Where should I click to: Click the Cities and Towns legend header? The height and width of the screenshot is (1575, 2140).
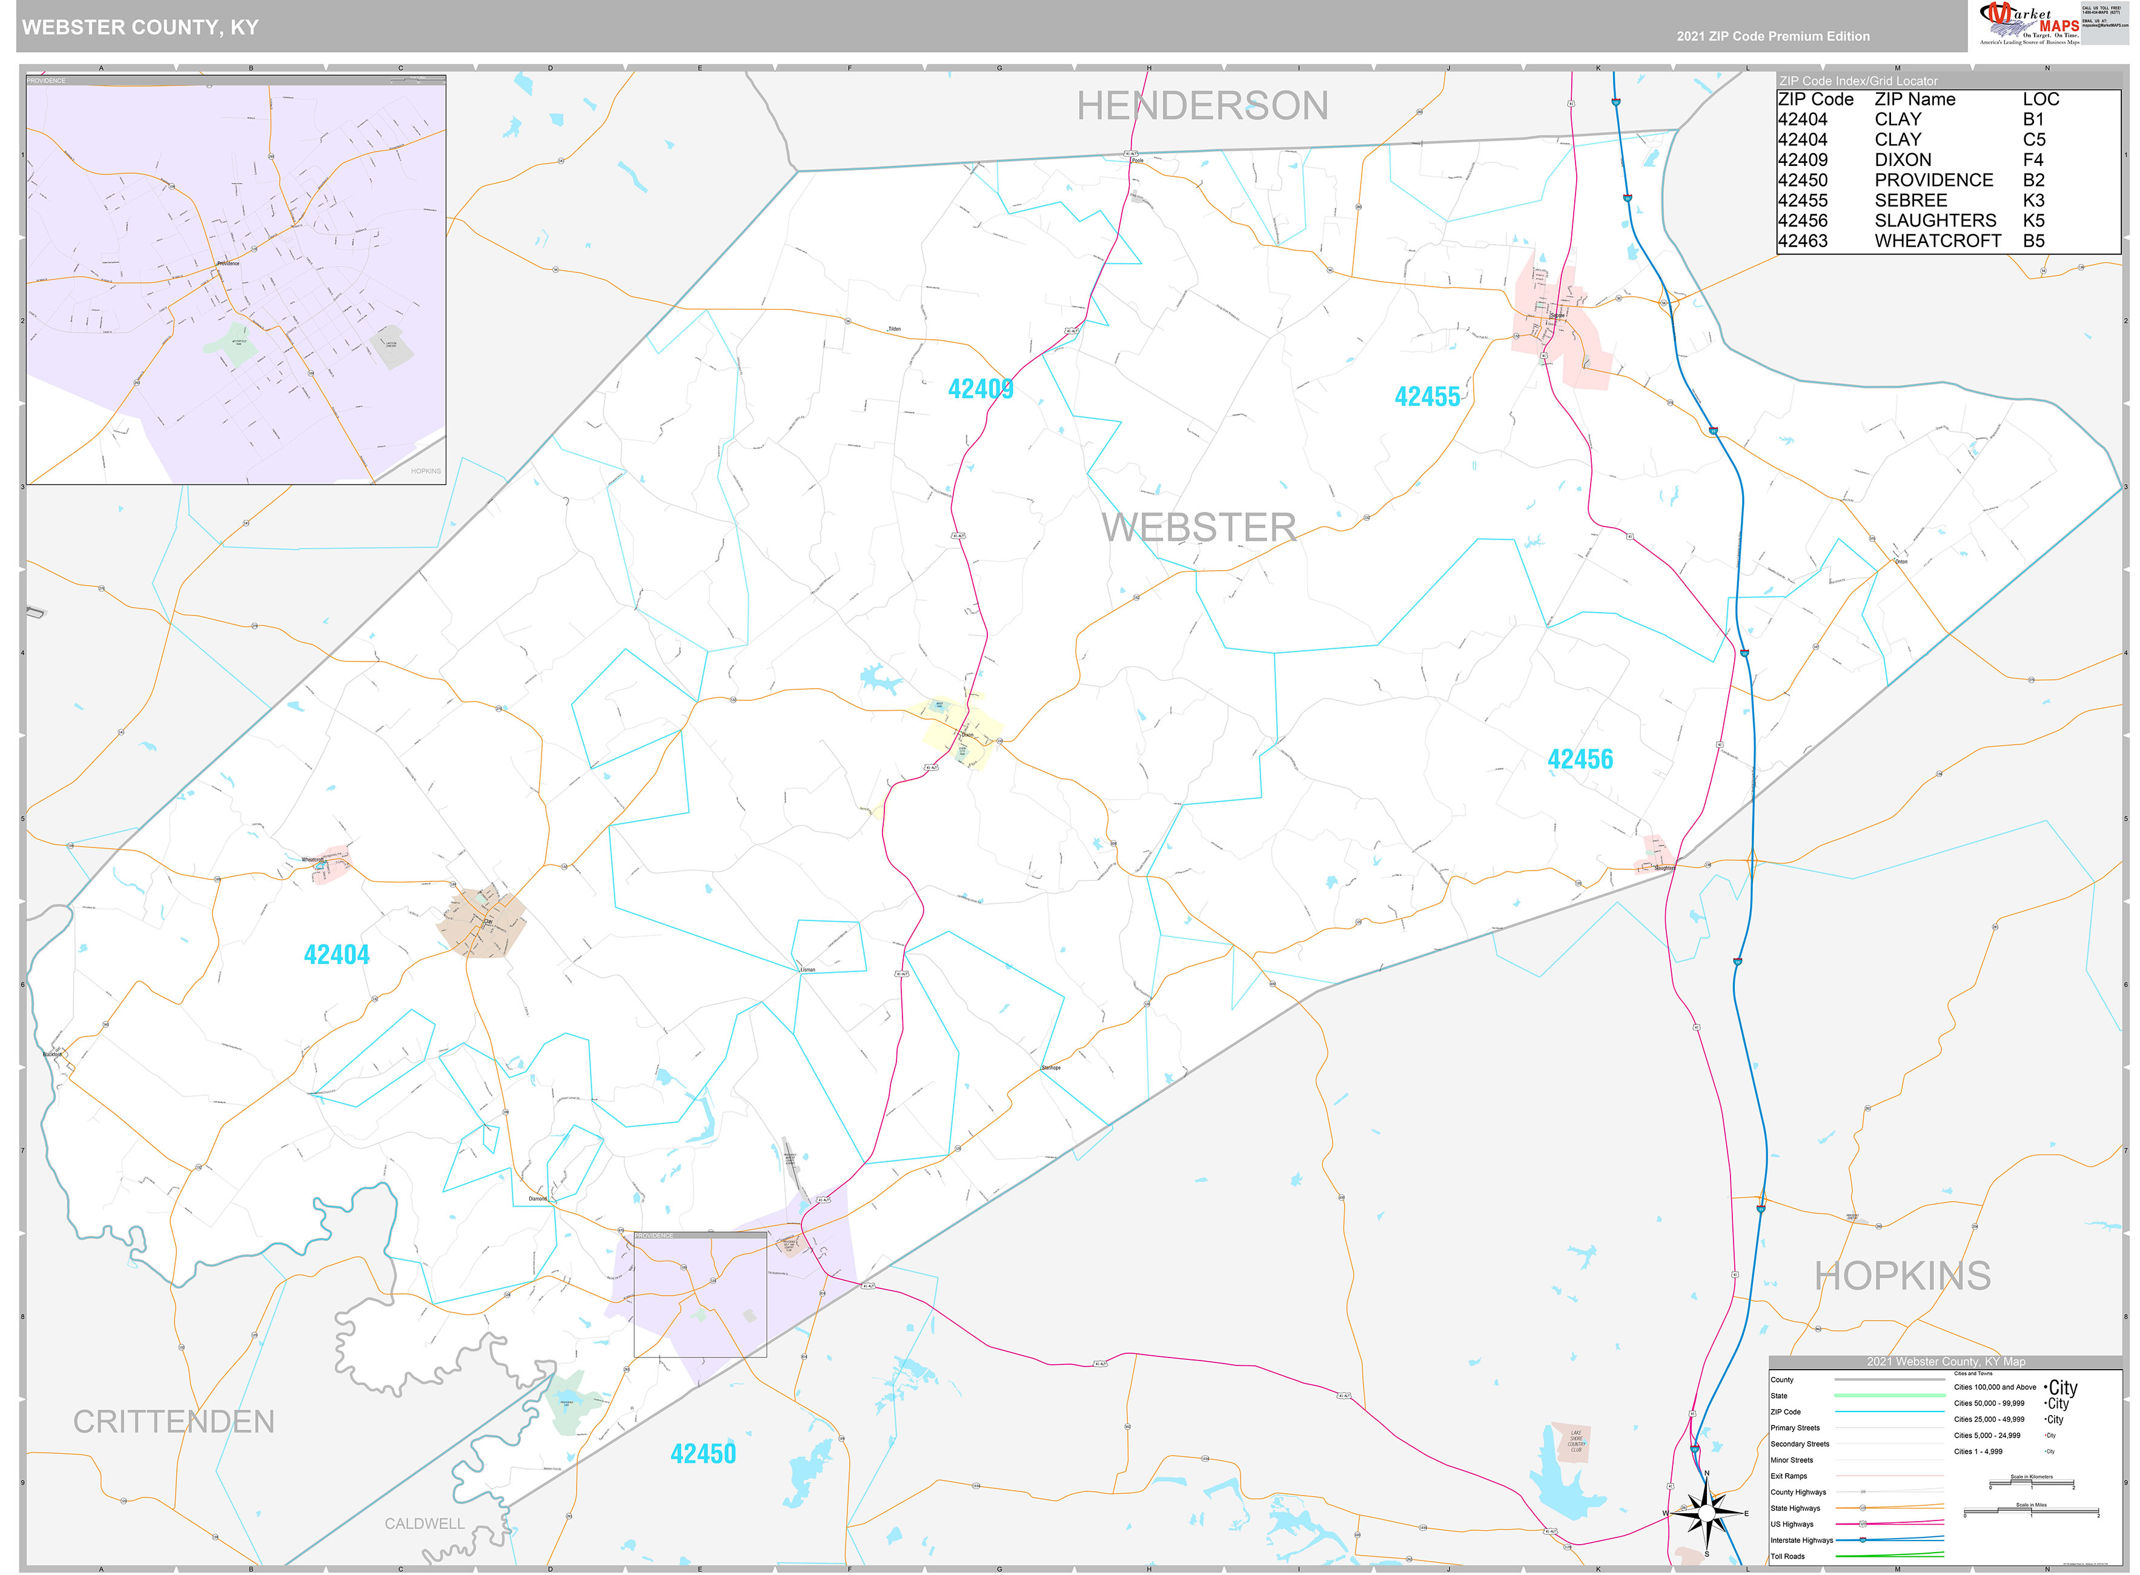tap(1972, 1373)
